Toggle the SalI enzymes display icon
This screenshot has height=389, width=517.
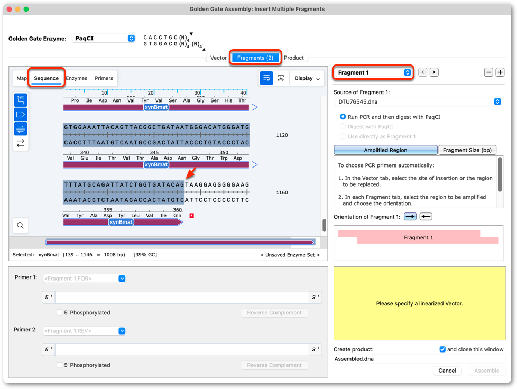(x=21, y=100)
